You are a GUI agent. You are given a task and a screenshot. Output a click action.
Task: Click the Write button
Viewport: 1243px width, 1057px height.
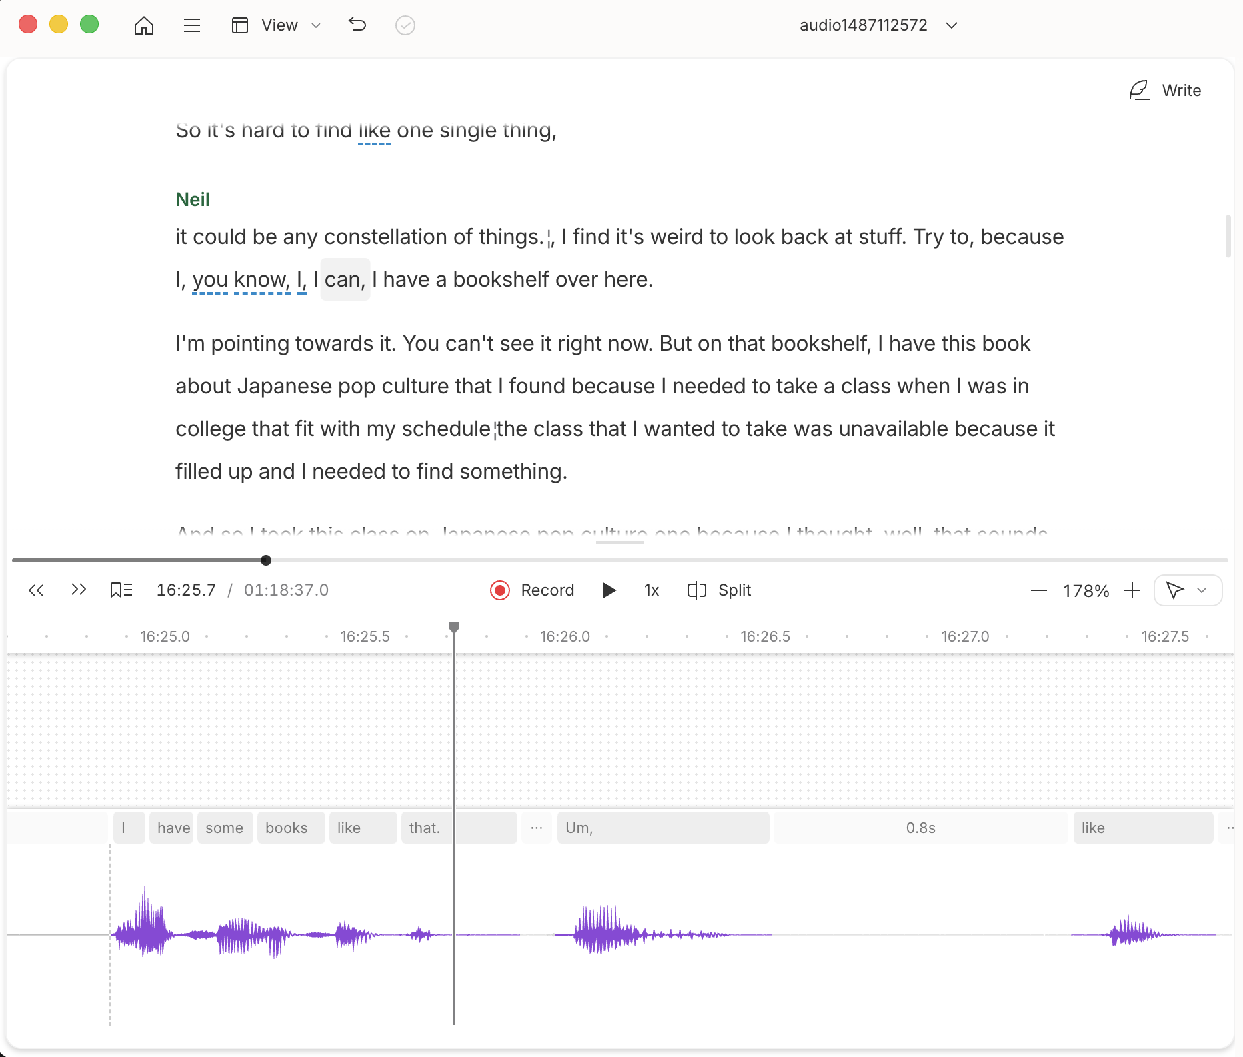(1166, 91)
